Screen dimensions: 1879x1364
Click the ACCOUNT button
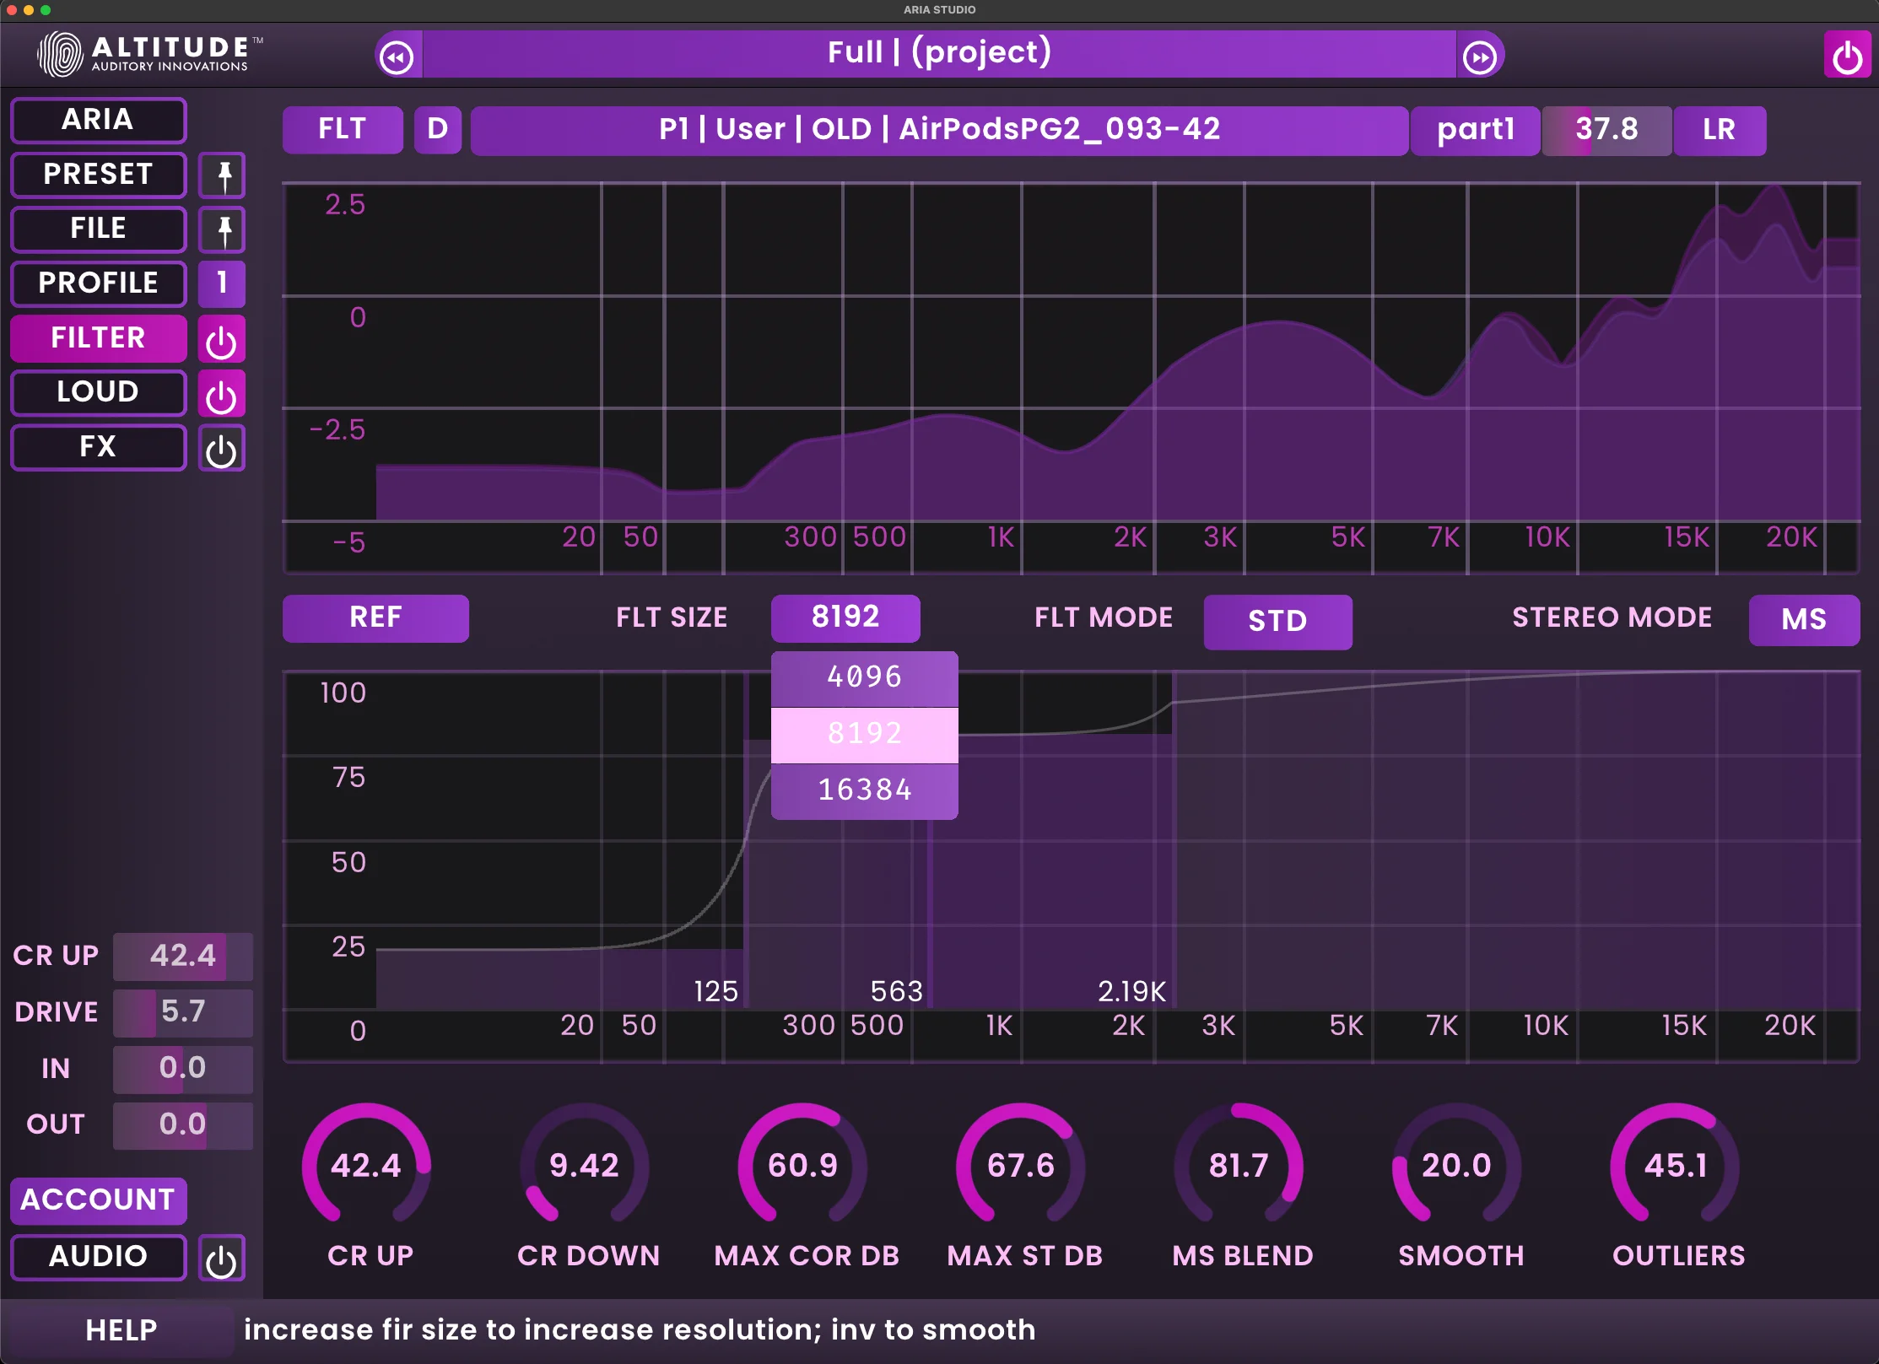(x=98, y=1200)
